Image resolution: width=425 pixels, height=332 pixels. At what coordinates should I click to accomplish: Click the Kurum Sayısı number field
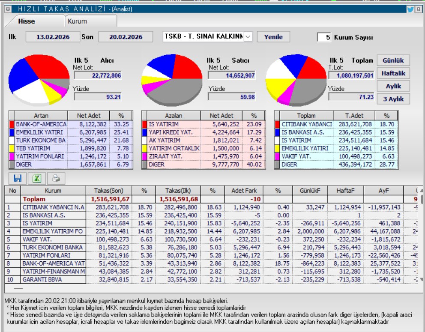tap(324, 37)
